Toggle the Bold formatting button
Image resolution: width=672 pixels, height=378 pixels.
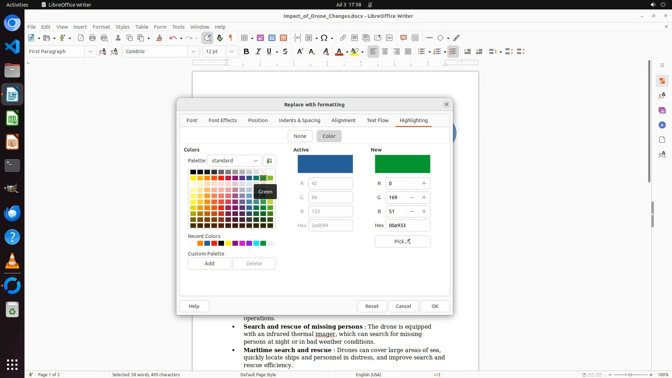(246, 51)
